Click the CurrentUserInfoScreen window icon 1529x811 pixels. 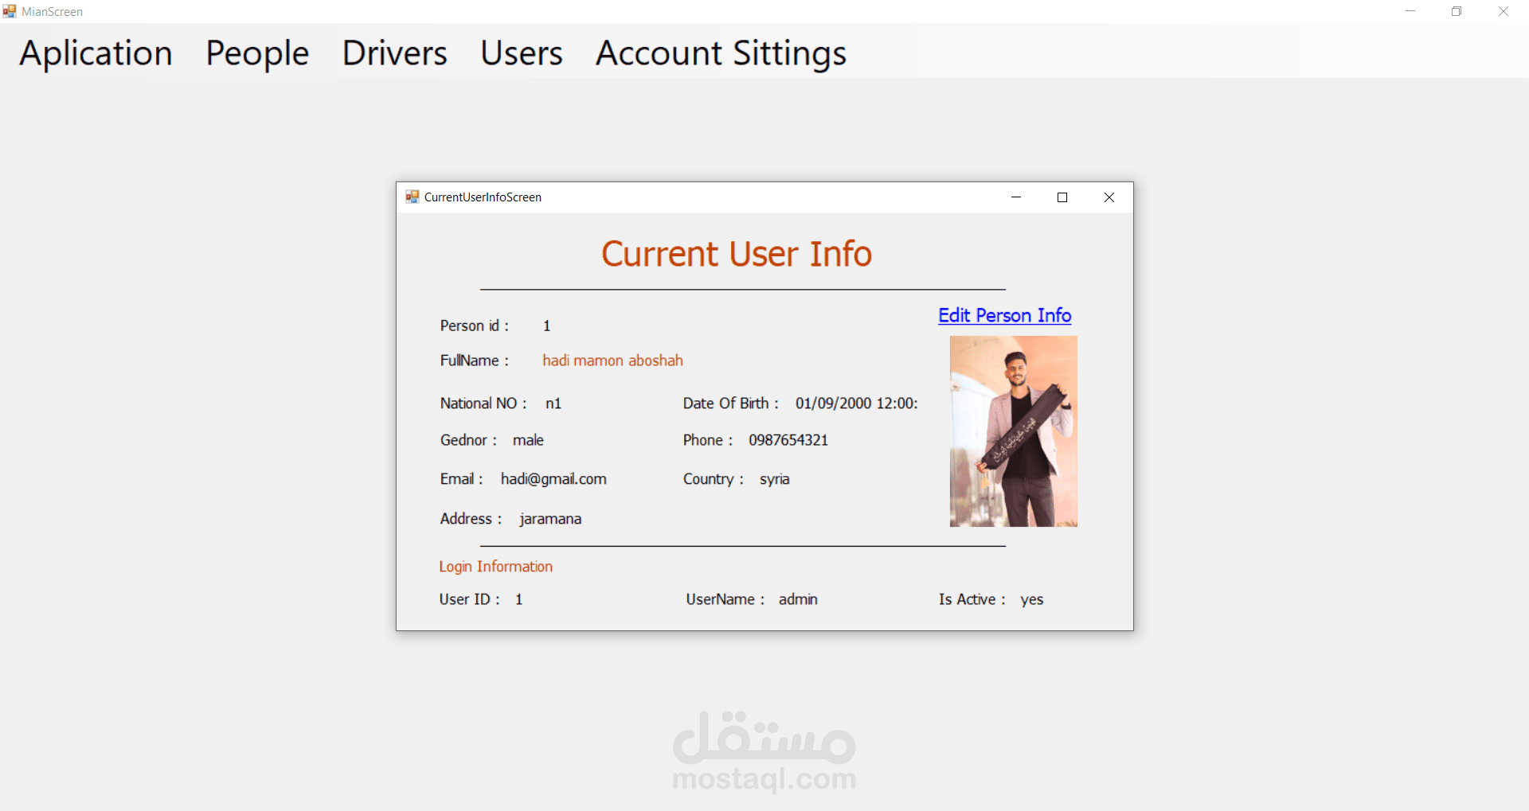[412, 197]
